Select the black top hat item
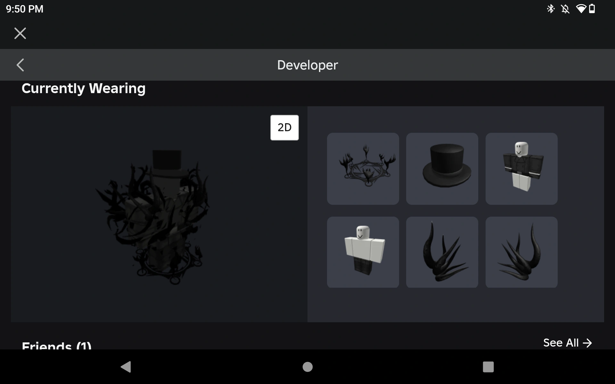The height and width of the screenshot is (384, 615). (x=442, y=169)
